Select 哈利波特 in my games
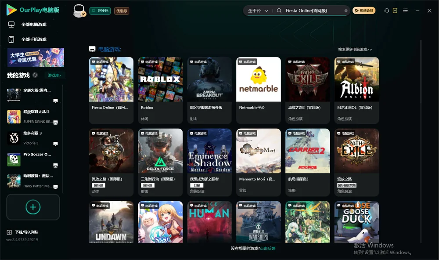 point(33,181)
